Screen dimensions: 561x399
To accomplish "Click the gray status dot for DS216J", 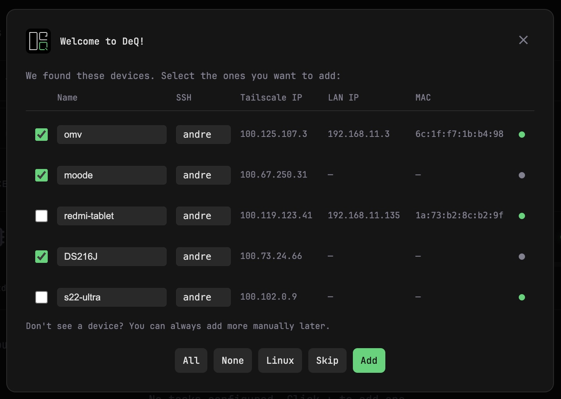I will pyautogui.click(x=521, y=257).
